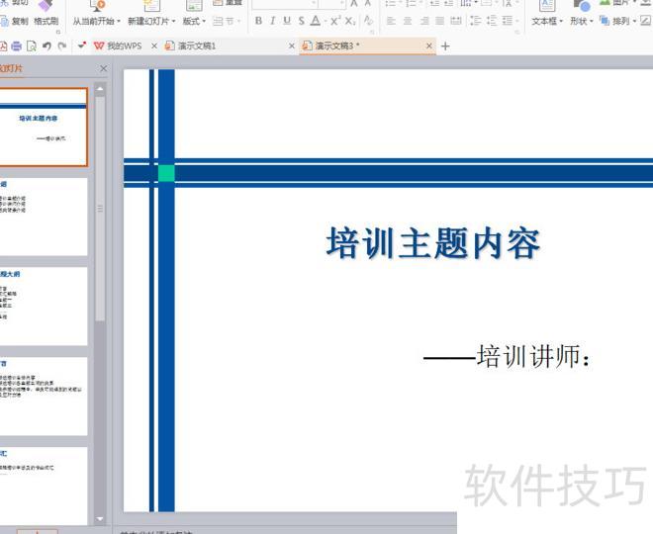Screen dimensions: 653x534
Task: Click thumbnail panel scroll-down arrow
Action: pos(100,519)
